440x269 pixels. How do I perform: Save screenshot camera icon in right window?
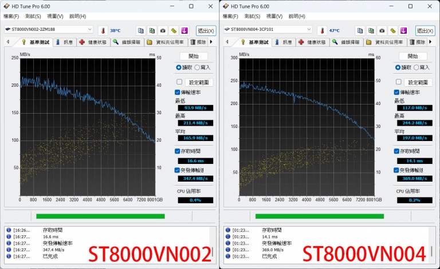pos(382,30)
